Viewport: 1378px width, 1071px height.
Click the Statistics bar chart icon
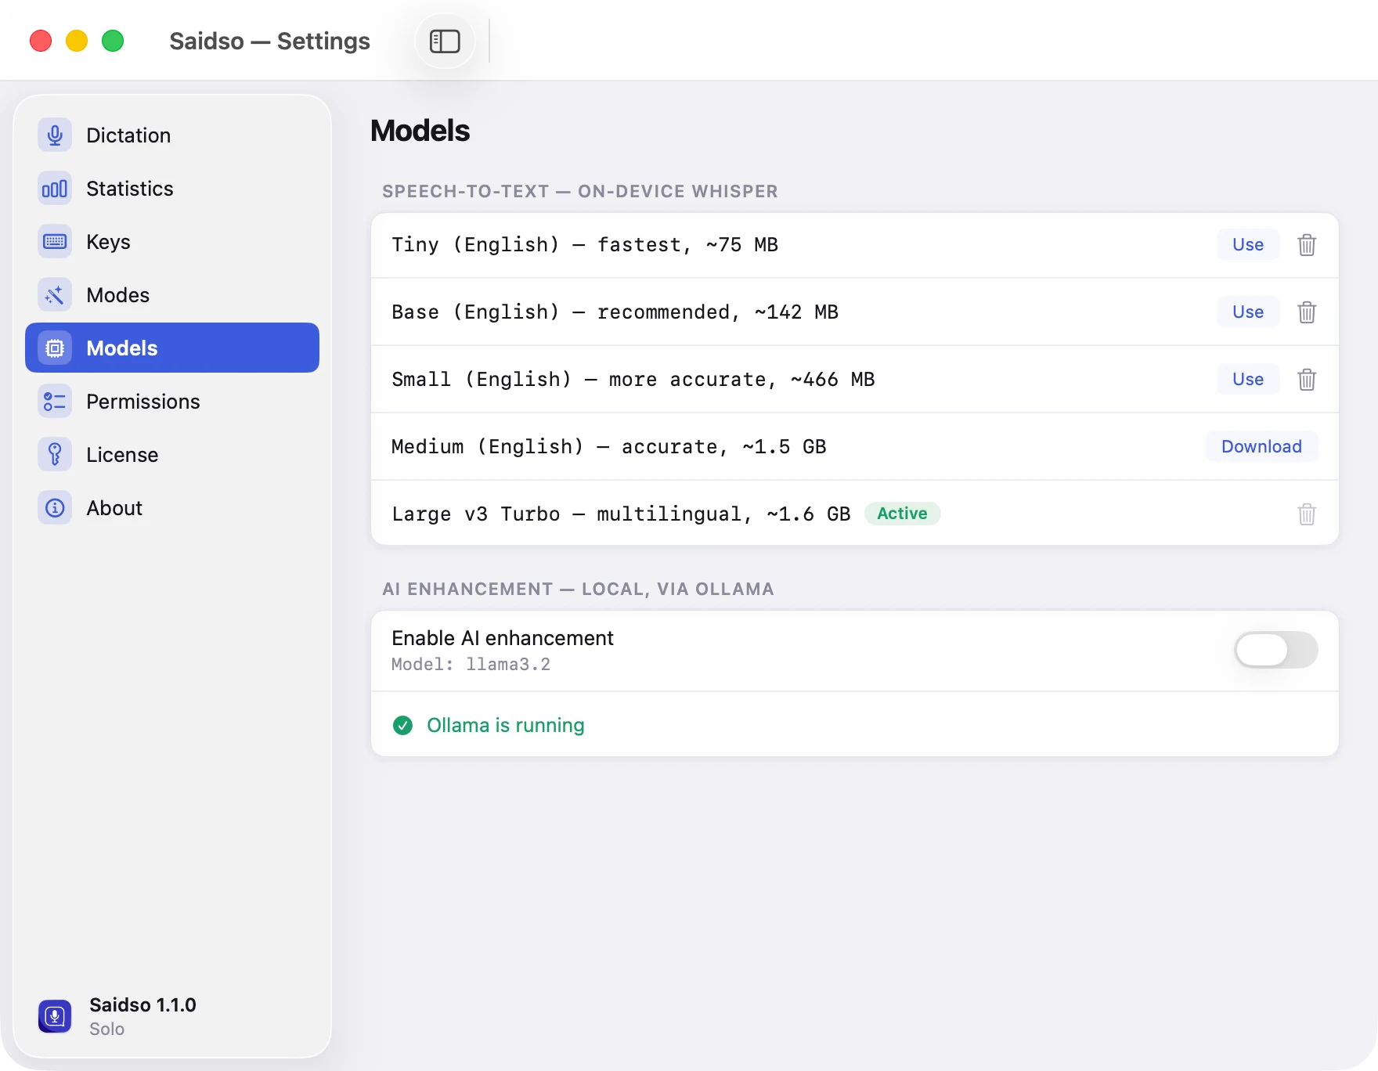click(55, 189)
